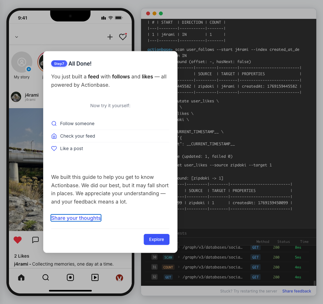
Task: Click the Explore button
Action: tap(156, 239)
